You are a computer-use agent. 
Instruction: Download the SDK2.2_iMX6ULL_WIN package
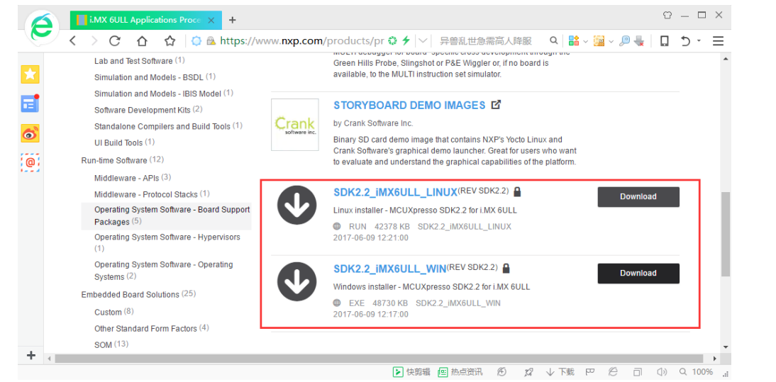click(x=638, y=274)
